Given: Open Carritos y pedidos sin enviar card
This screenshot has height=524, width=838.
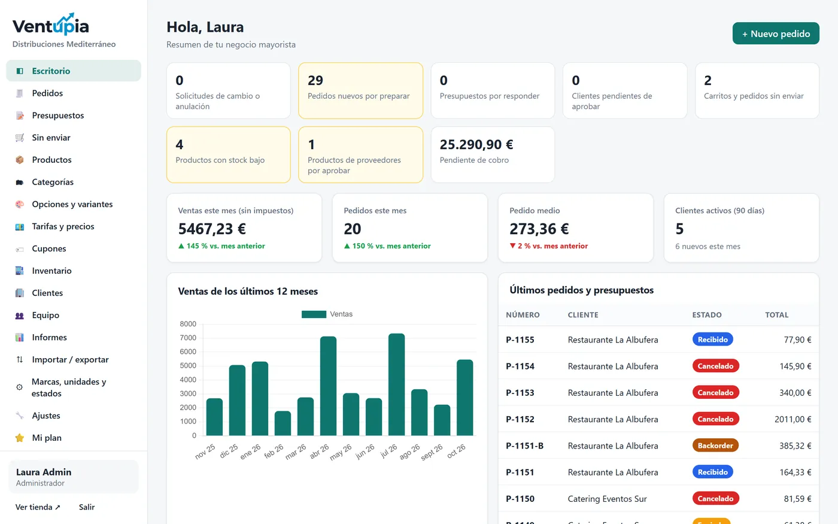Looking at the screenshot, I should (x=757, y=90).
